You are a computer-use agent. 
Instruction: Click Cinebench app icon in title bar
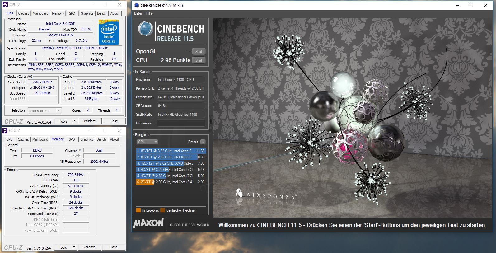tap(137, 5)
